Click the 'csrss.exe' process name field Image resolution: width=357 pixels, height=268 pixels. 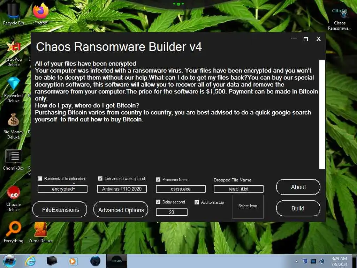click(x=181, y=189)
